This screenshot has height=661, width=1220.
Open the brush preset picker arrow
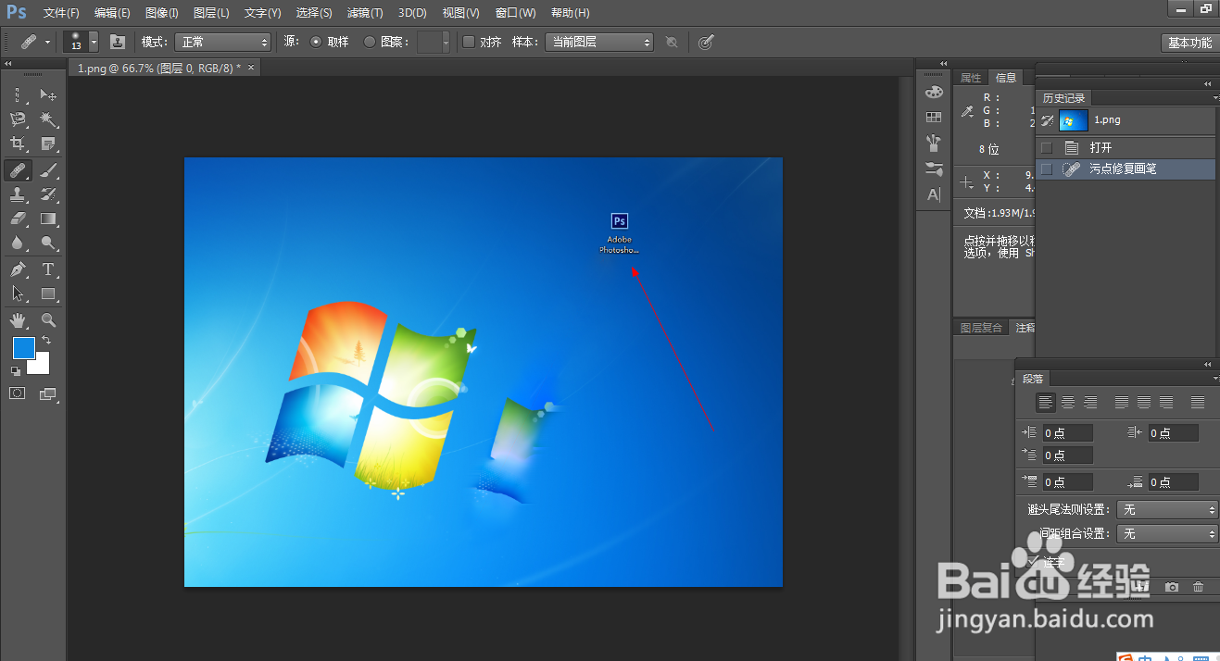coord(94,43)
